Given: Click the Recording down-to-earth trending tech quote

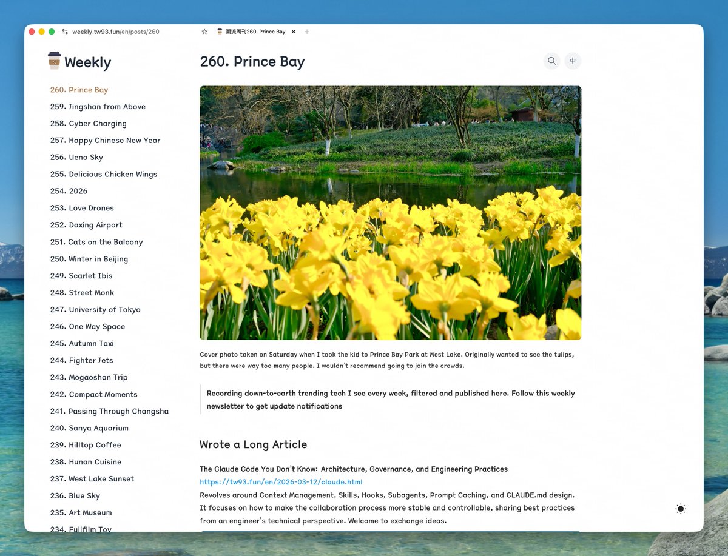Looking at the screenshot, I should [391, 400].
